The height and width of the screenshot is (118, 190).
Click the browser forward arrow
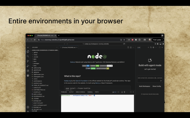point(31,40)
